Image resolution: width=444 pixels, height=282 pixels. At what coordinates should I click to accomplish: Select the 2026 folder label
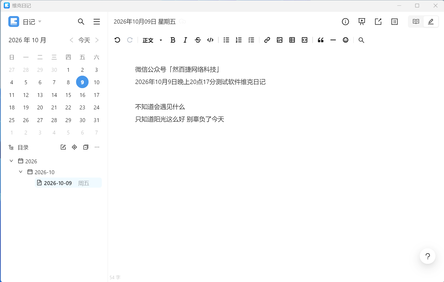[x=31, y=161]
